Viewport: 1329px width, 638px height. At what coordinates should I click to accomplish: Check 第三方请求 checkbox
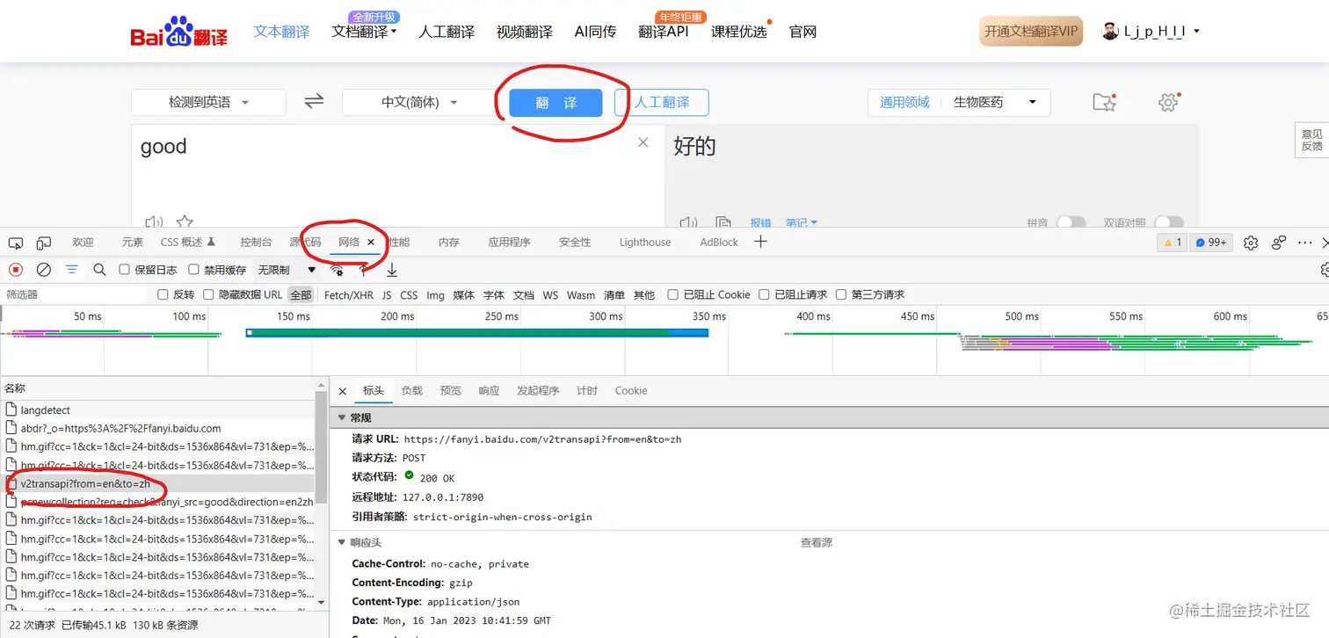(841, 295)
